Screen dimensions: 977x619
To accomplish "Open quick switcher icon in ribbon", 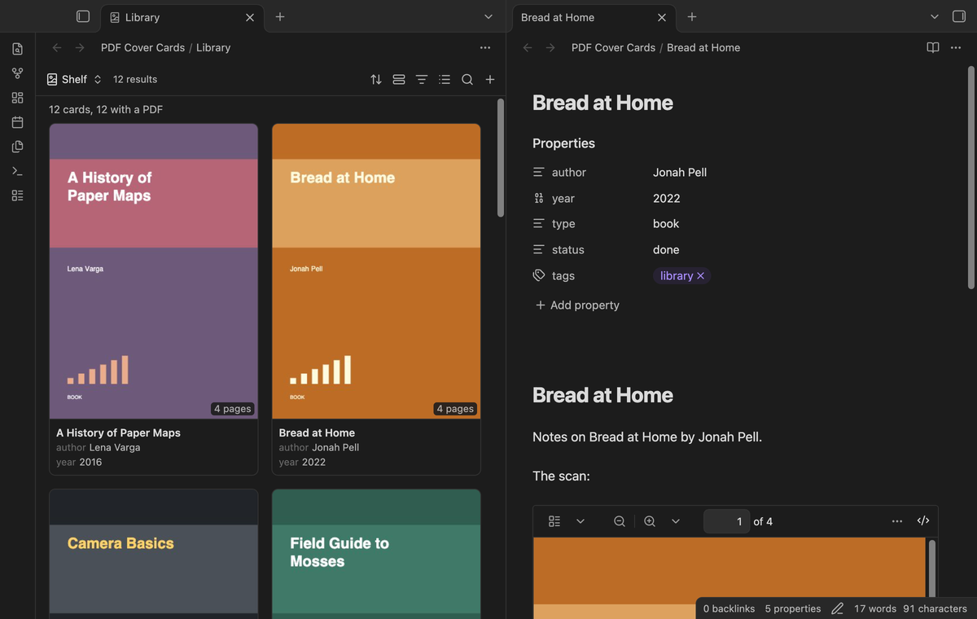I will tap(17, 49).
